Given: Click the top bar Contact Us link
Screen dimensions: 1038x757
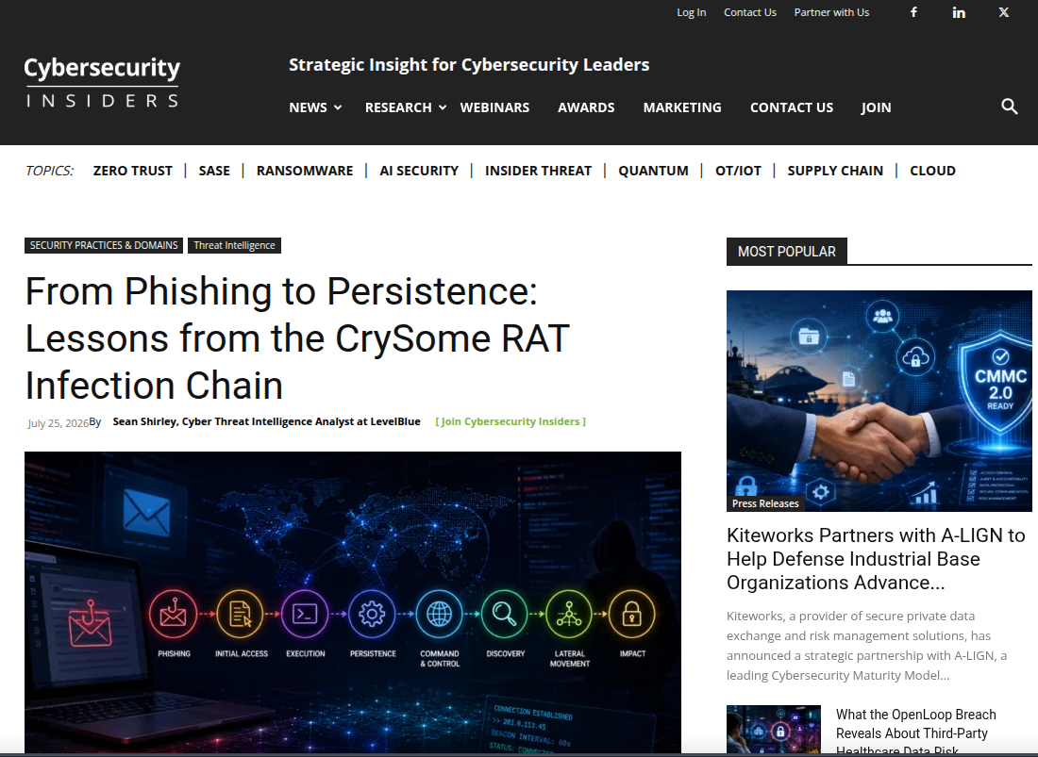Looking at the screenshot, I should pyautogui.click(x=750, y=12).
